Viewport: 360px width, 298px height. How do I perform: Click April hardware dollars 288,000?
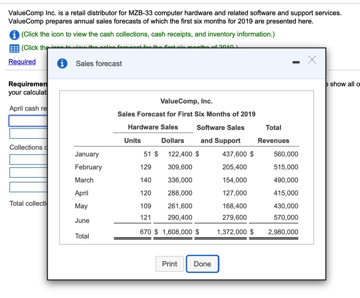180,193
